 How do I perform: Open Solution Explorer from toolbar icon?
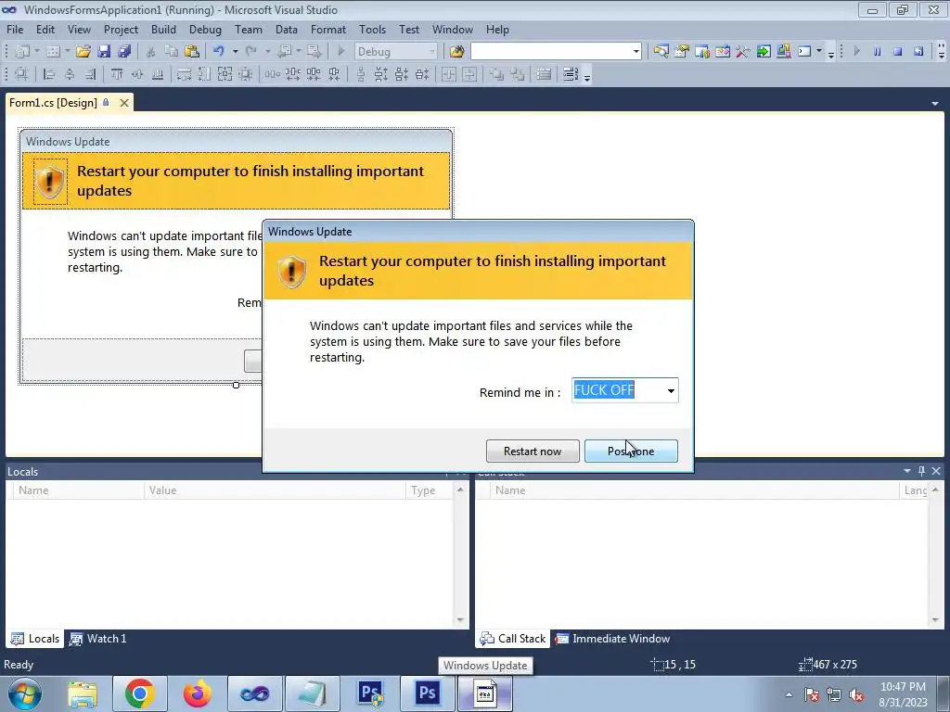tap(661, 52)
